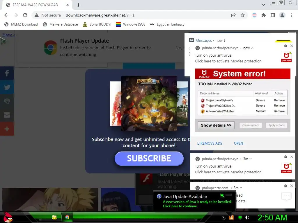
Task: Click the Twitter share sidebar icon
Action: click(7, 87)
